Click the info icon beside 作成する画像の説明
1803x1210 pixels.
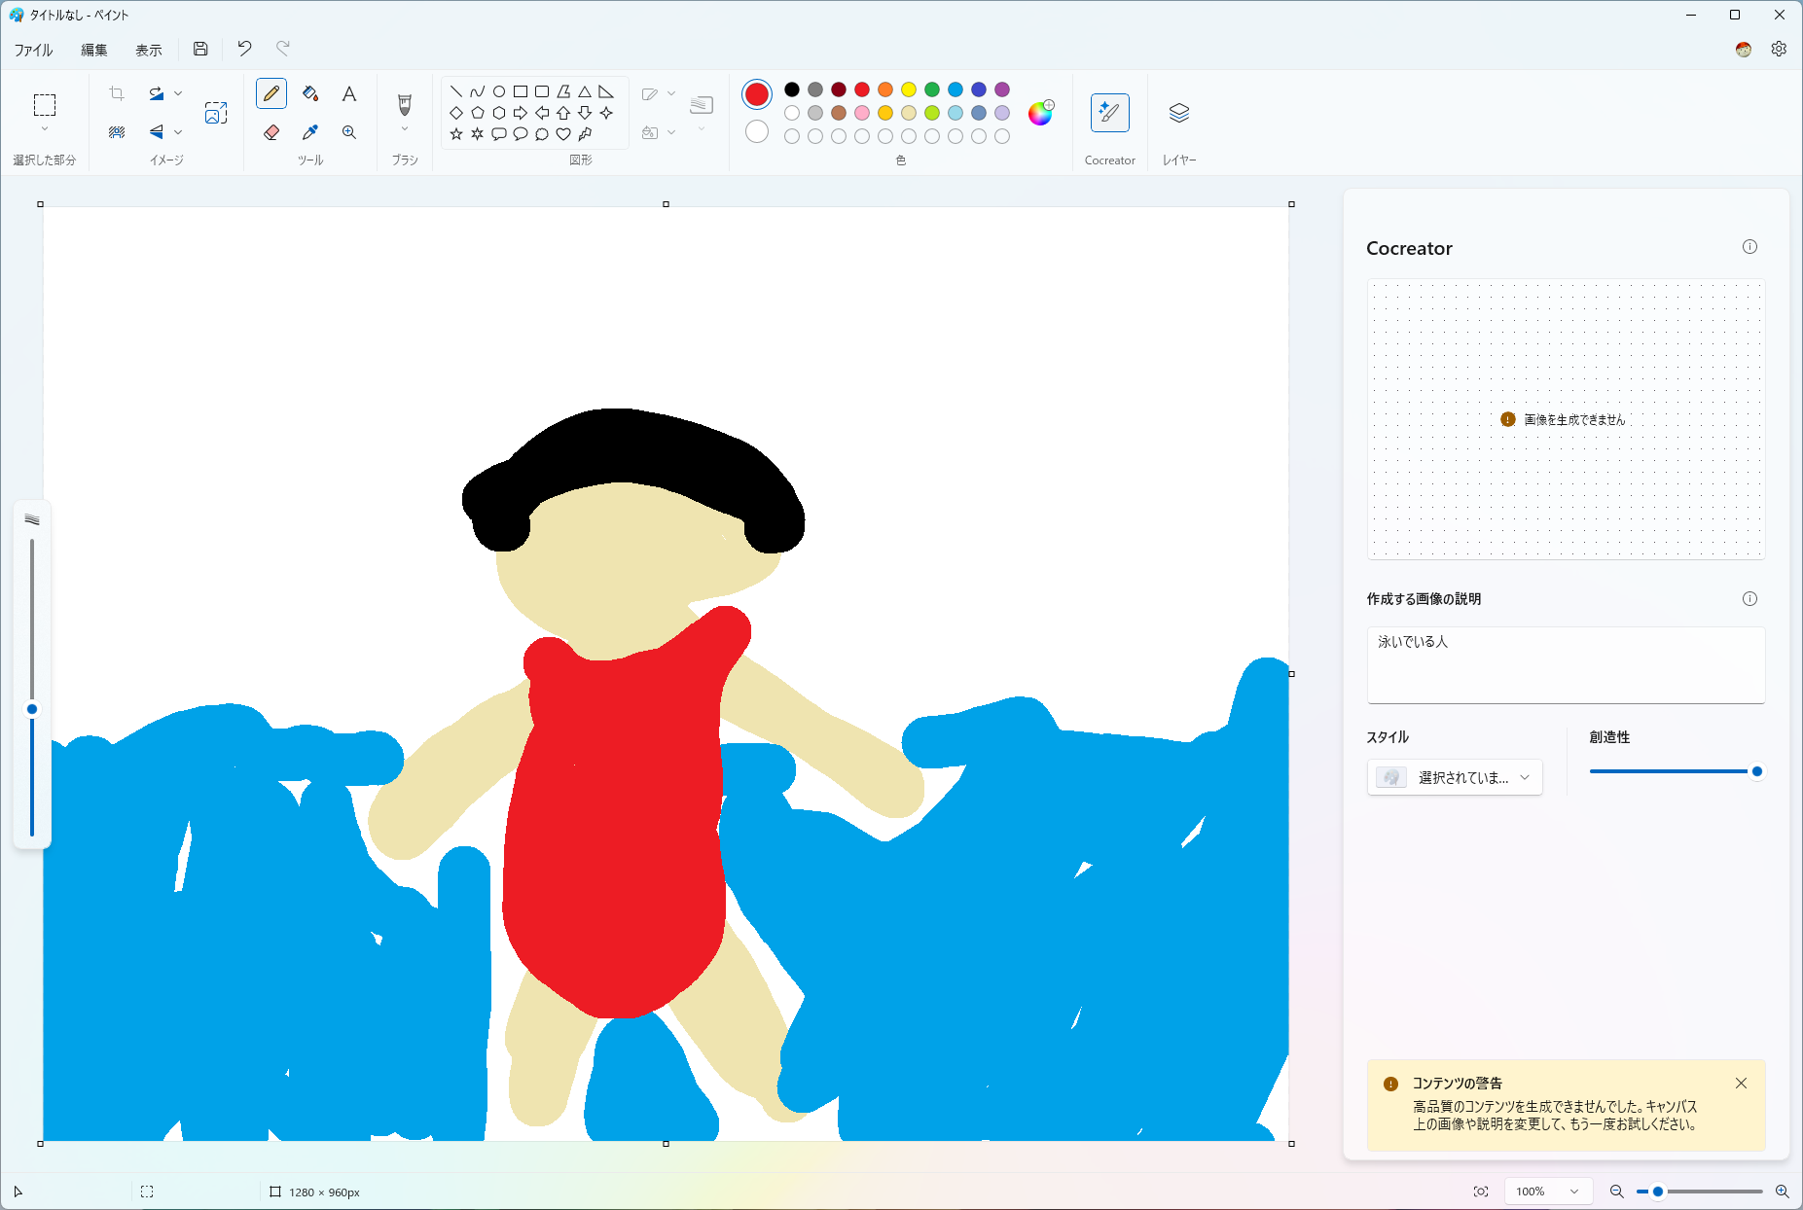(x=1749, y=599)
